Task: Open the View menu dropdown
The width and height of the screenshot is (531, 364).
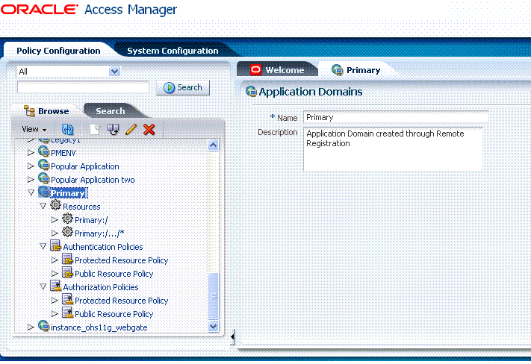Action: (x=34, y=129)
